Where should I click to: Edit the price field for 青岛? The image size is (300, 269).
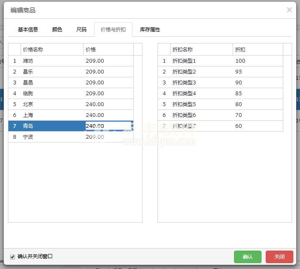tap(108, 126)
